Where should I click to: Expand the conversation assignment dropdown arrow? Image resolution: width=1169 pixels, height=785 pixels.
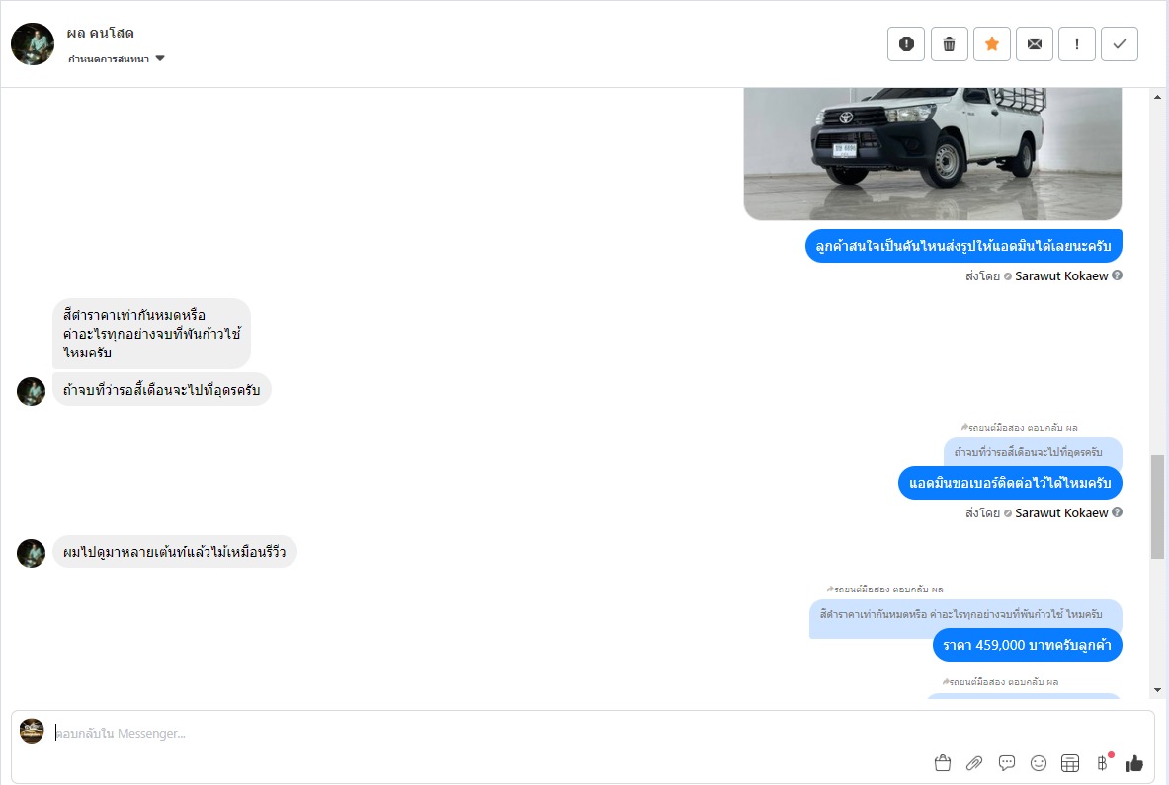coord(159,59)
